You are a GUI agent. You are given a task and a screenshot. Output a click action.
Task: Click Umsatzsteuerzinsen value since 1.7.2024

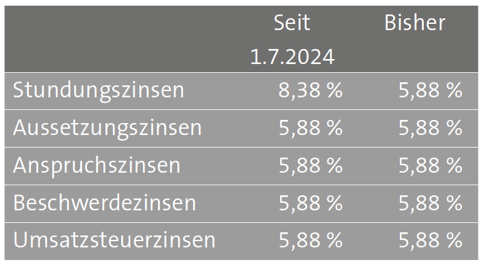coord(310,241)
